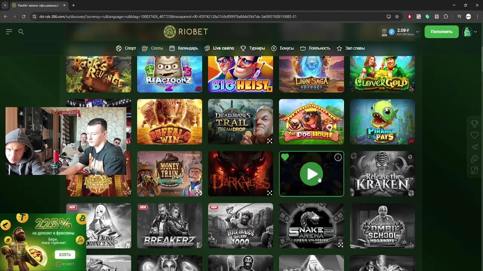Click the Riobet logo

186,32
